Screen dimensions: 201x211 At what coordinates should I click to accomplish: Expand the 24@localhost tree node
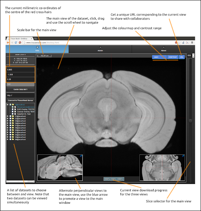tap(8, 123)
